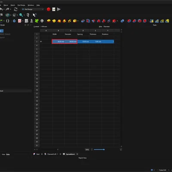Click the zoom magnifier view icon
Viewport: 172px width, 172px height.
pos(21,15)
